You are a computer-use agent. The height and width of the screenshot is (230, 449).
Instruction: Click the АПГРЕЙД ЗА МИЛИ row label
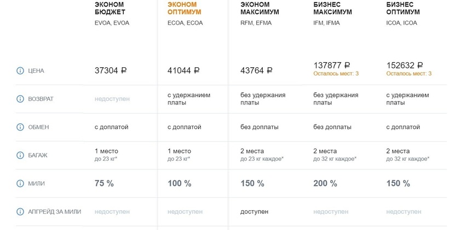tap(54, 211)
